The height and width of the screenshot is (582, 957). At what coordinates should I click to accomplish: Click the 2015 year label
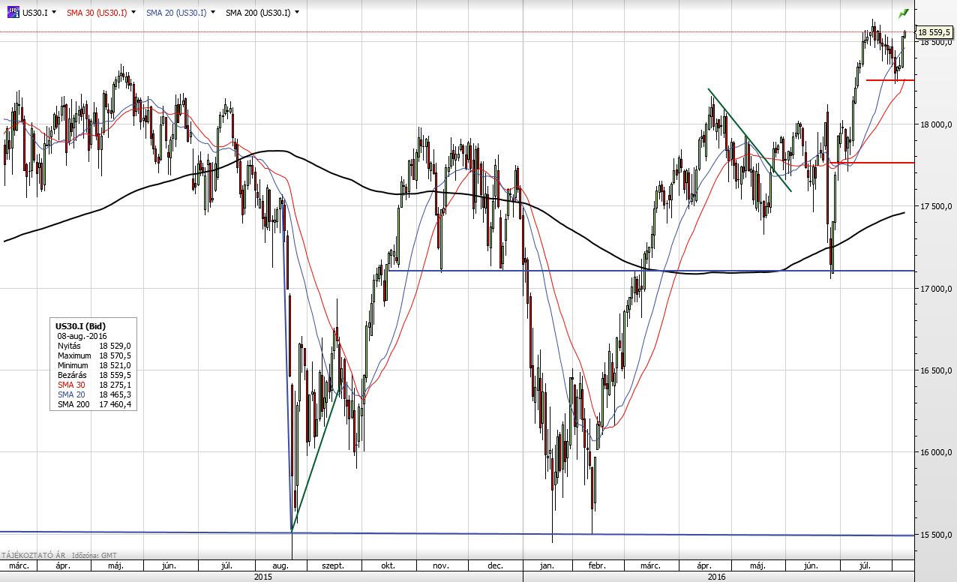pos(263,577)
